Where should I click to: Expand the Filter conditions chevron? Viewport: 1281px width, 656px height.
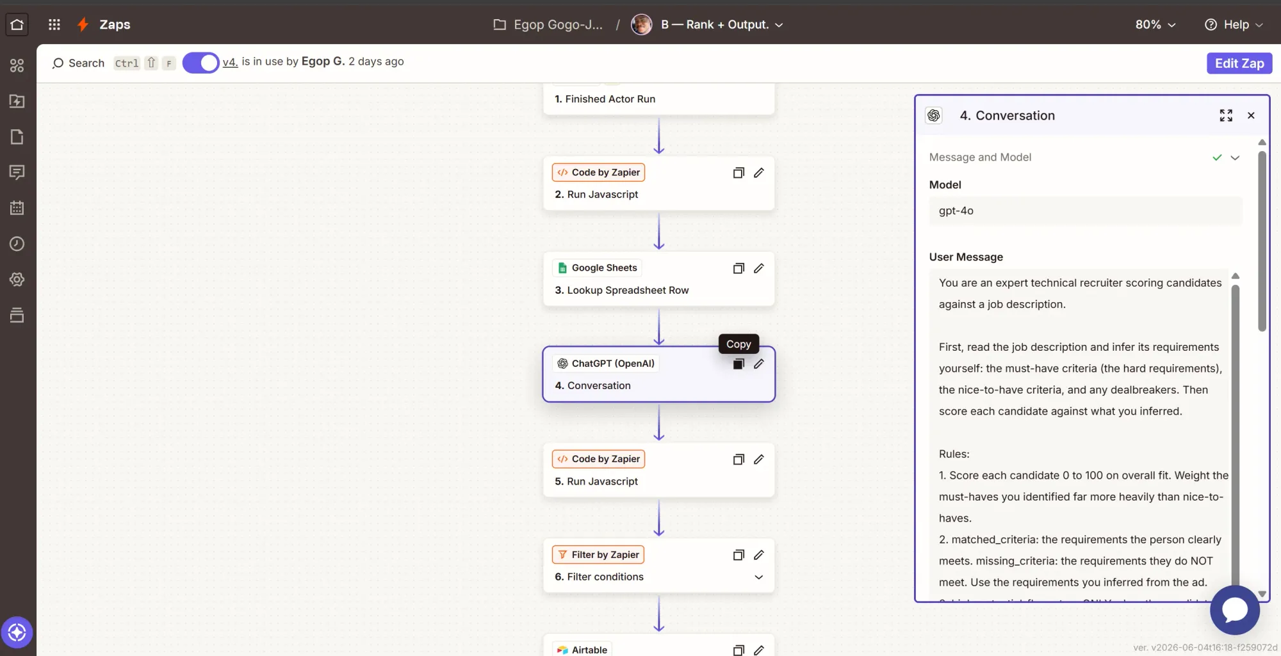click(x=759, y=577)
